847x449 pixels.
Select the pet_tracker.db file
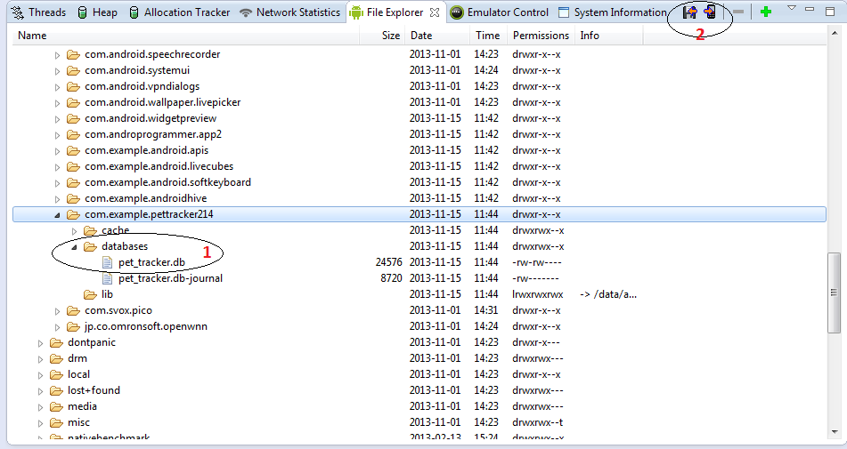(x=151, y=262)
